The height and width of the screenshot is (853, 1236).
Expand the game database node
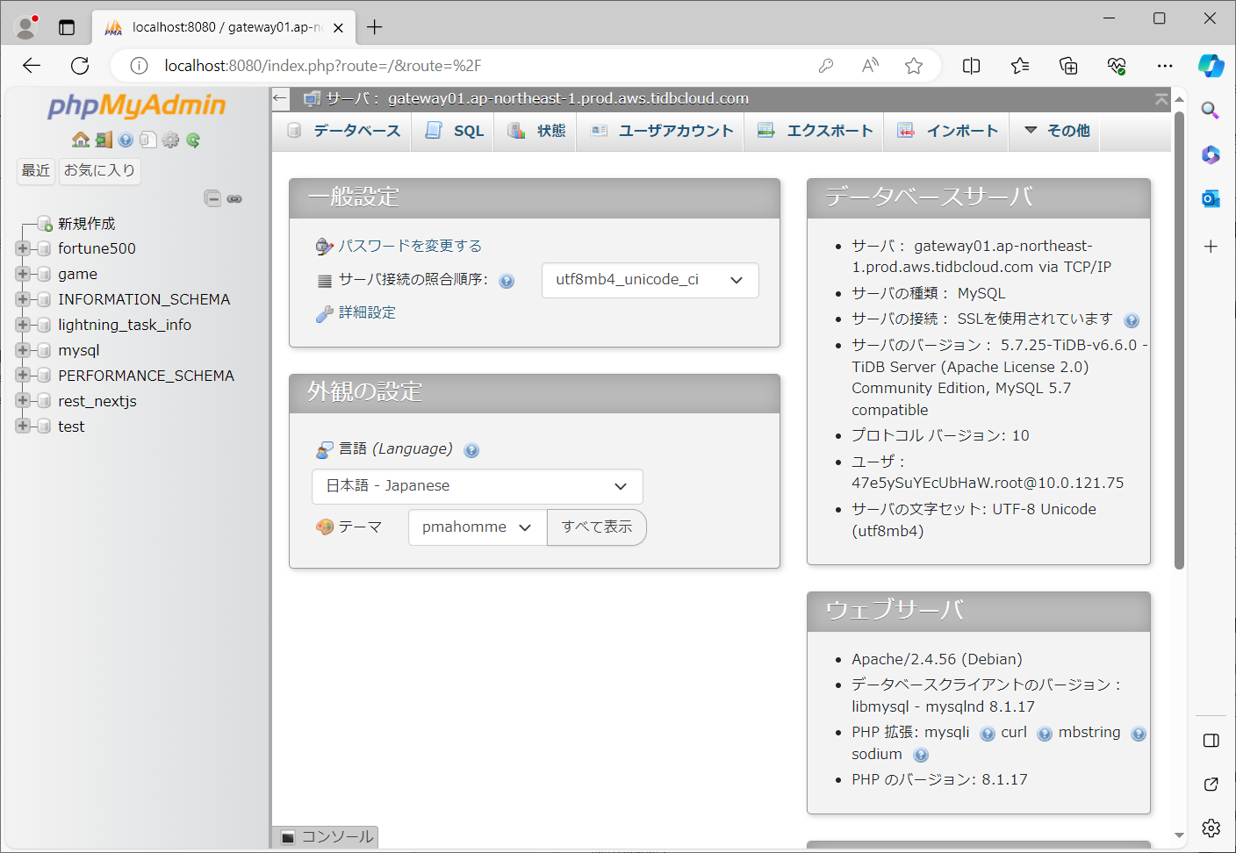[23, 274]
